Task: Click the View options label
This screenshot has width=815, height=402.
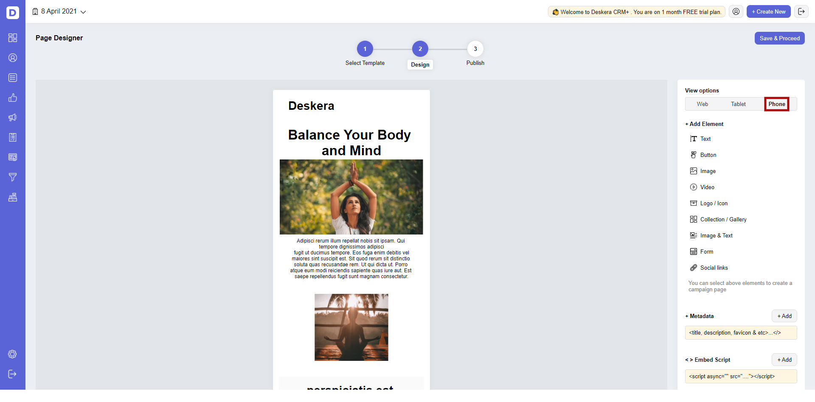Action: [x=702, y=90]
